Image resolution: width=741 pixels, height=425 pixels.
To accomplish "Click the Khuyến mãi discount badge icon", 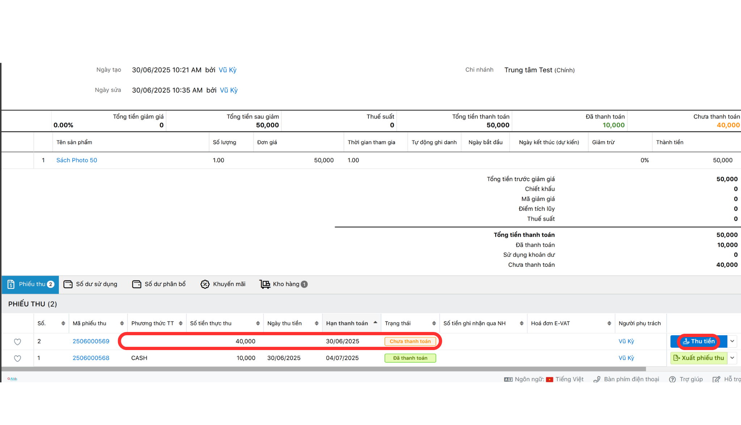I will point(205,284).
